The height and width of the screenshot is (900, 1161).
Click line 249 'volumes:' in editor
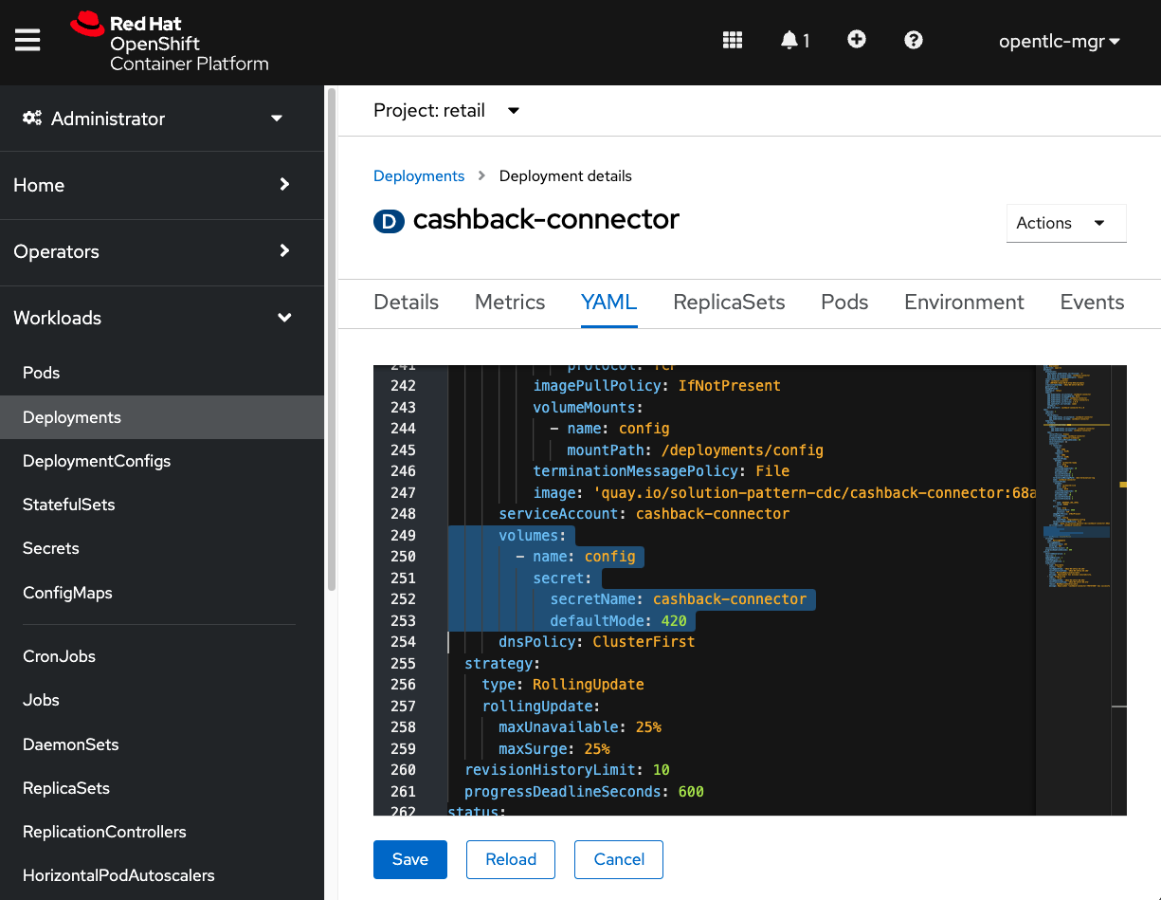pos(531,536)
